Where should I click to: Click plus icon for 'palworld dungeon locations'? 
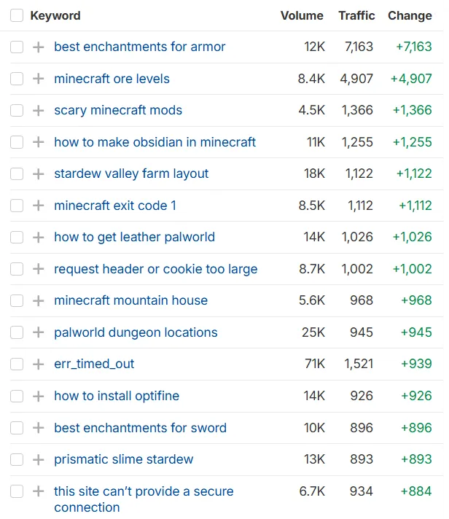click(x=38, y=332)
